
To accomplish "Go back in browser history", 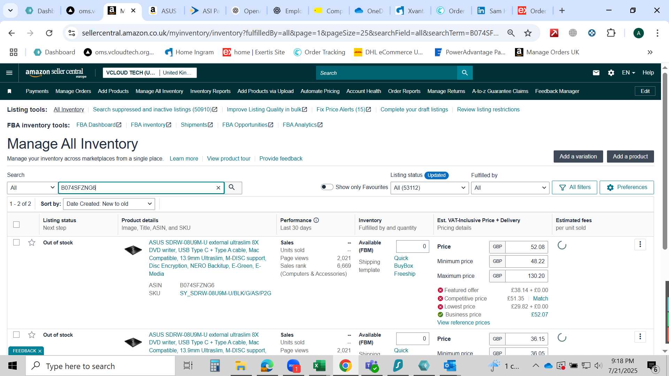I will [11, 33].
